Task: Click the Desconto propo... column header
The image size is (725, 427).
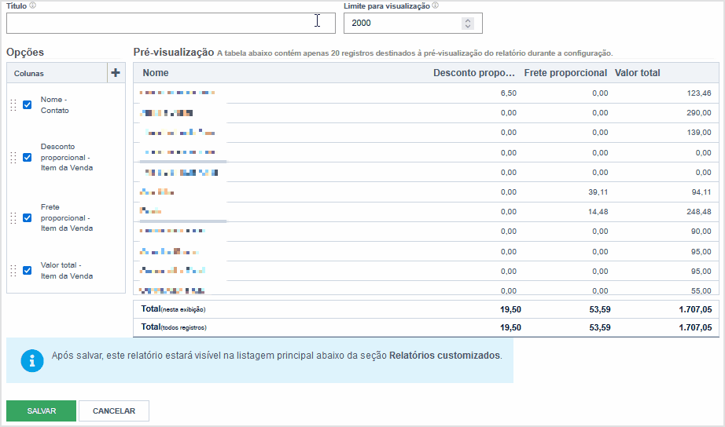Action: tap(474, 73)
